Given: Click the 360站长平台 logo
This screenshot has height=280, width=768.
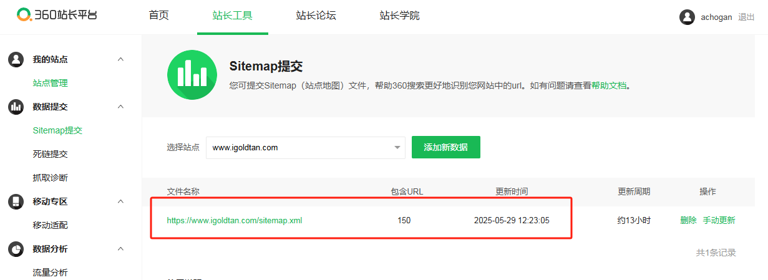Looking at the screenshot, I should coord(57,15).
